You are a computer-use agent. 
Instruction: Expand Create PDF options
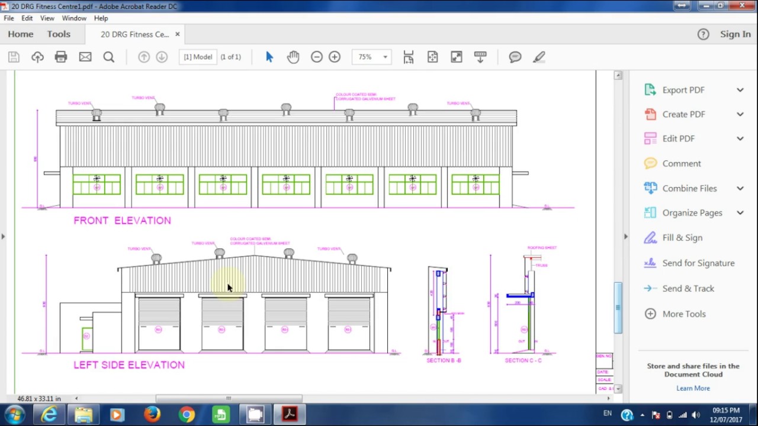[x=740, y=114]
